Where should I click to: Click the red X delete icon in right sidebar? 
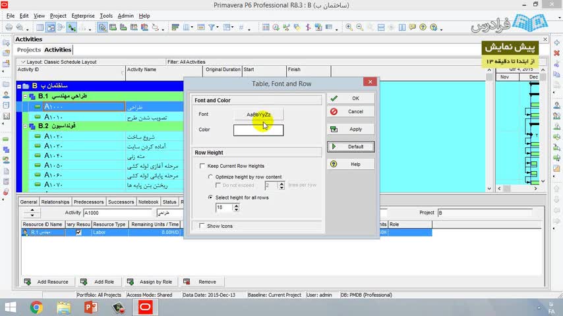556,53
